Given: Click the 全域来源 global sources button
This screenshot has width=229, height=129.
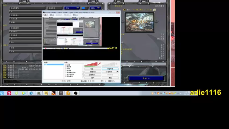Looking at the screenshot, I should pyautogui.click(x=93, y=75).
